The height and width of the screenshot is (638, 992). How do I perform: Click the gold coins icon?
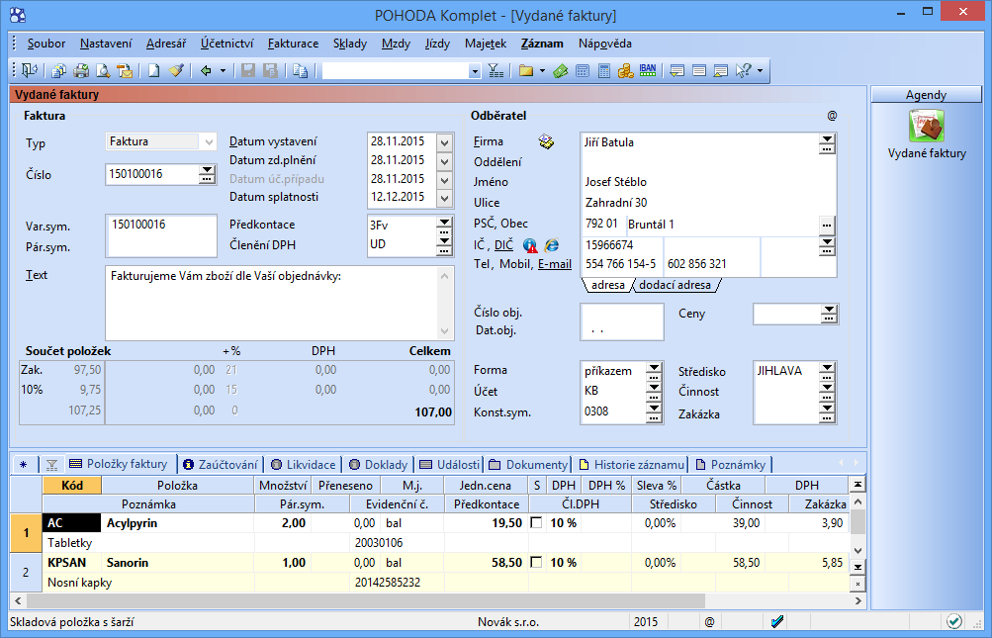pos(626,70)
